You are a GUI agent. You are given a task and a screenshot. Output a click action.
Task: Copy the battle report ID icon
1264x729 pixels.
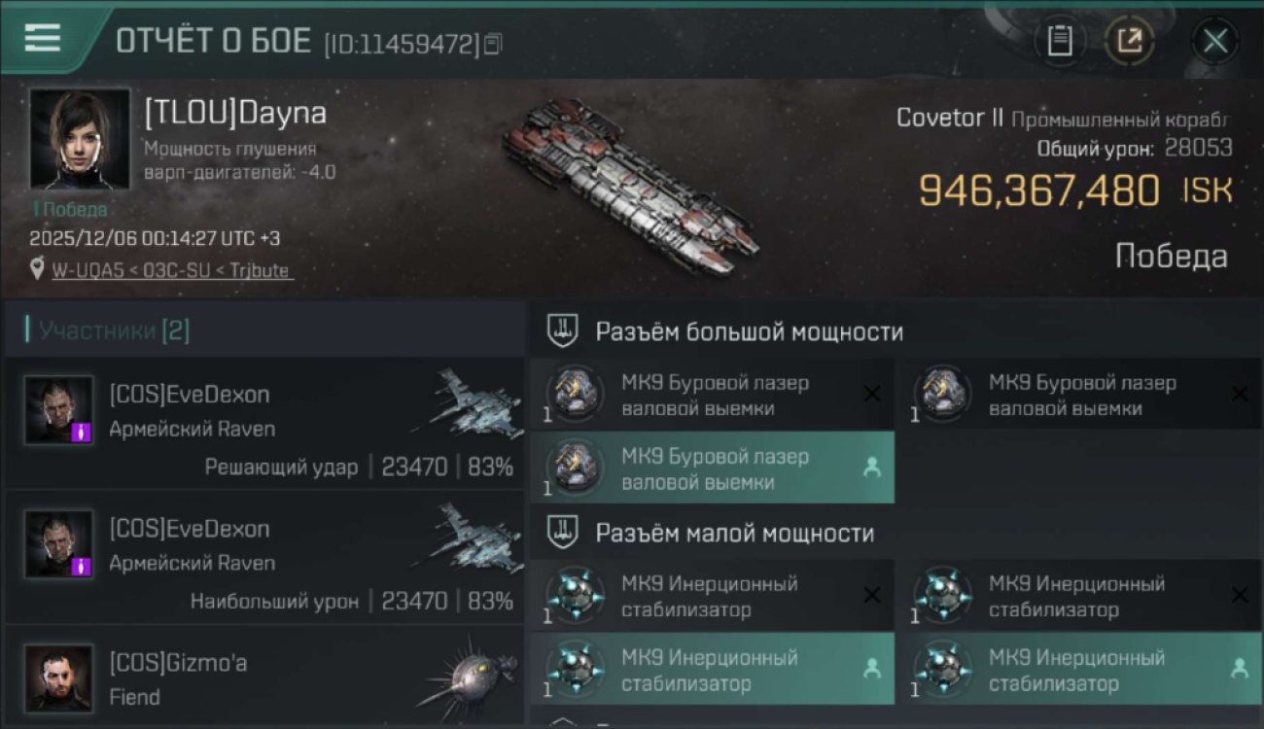[x=493, y=44]
